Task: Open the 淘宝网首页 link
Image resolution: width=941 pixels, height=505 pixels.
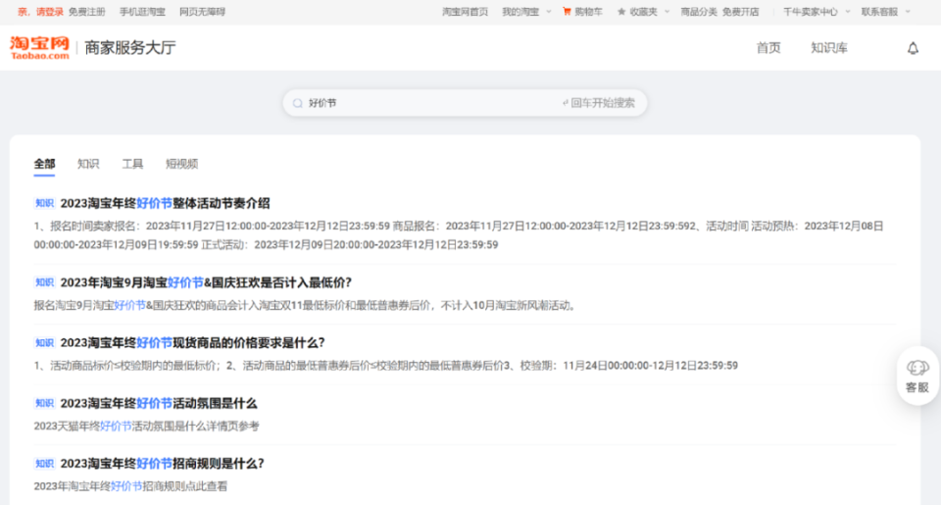Action: click(465, 12)
